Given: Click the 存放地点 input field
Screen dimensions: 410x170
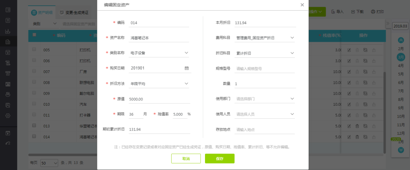Looking at the screenshot, I should (265, 129).
